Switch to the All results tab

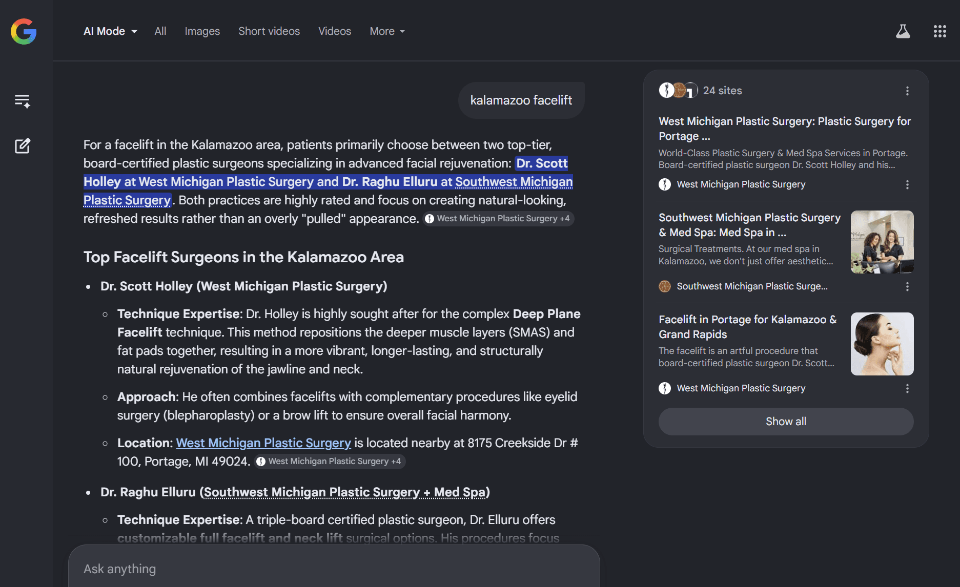pos(160,31)
